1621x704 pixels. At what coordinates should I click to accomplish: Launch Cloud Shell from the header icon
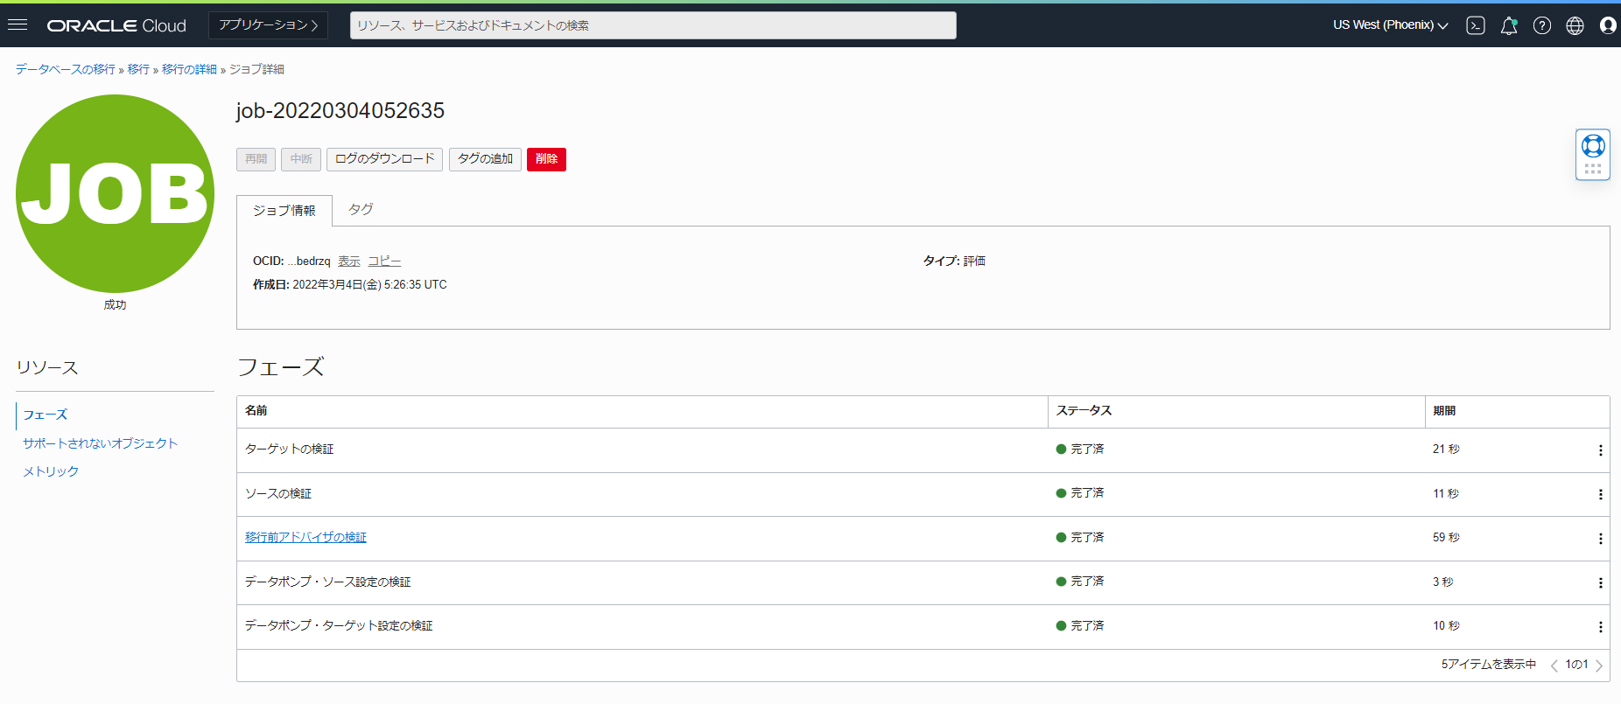(x=1476, y=25)
